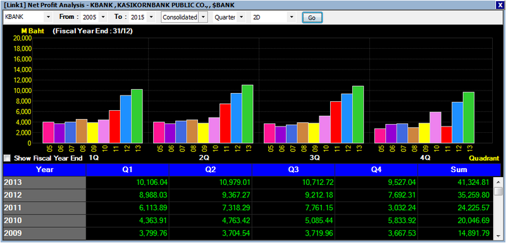506x243 pixels.
Task: Click the 20,046.69 sum cell
Action: (x=456, y=221)
